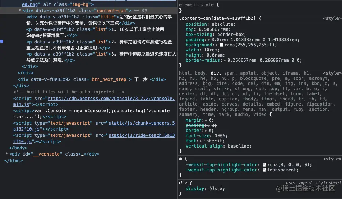Expand the border: 0 shorthand property

coord(206,131)
